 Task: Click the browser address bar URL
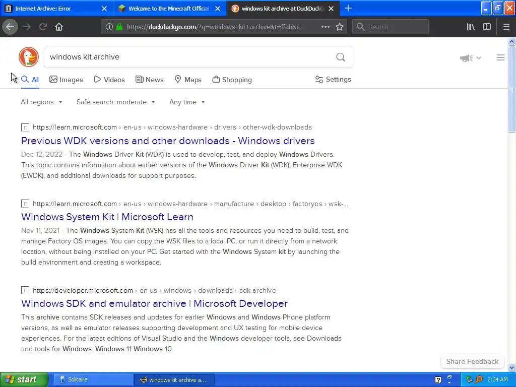pyautogui.click(x=214, y=27)
